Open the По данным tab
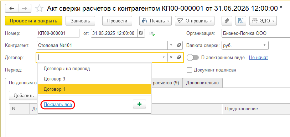Viewport: 290px width, 137px height. 22,83
